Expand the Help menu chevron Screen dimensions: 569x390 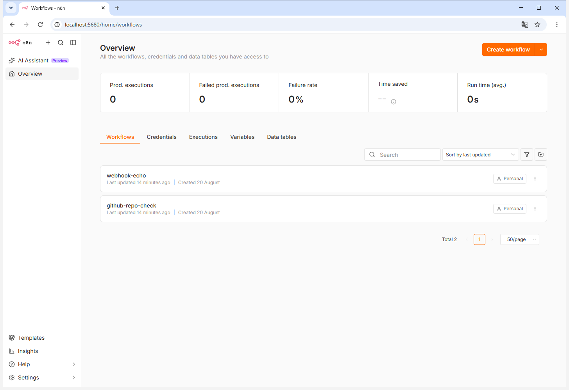pyautogui.click(x=74, y=364)
